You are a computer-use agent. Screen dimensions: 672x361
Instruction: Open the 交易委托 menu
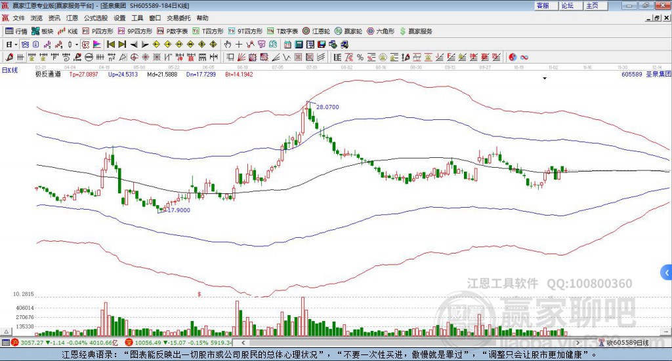[x=178, y=18]
